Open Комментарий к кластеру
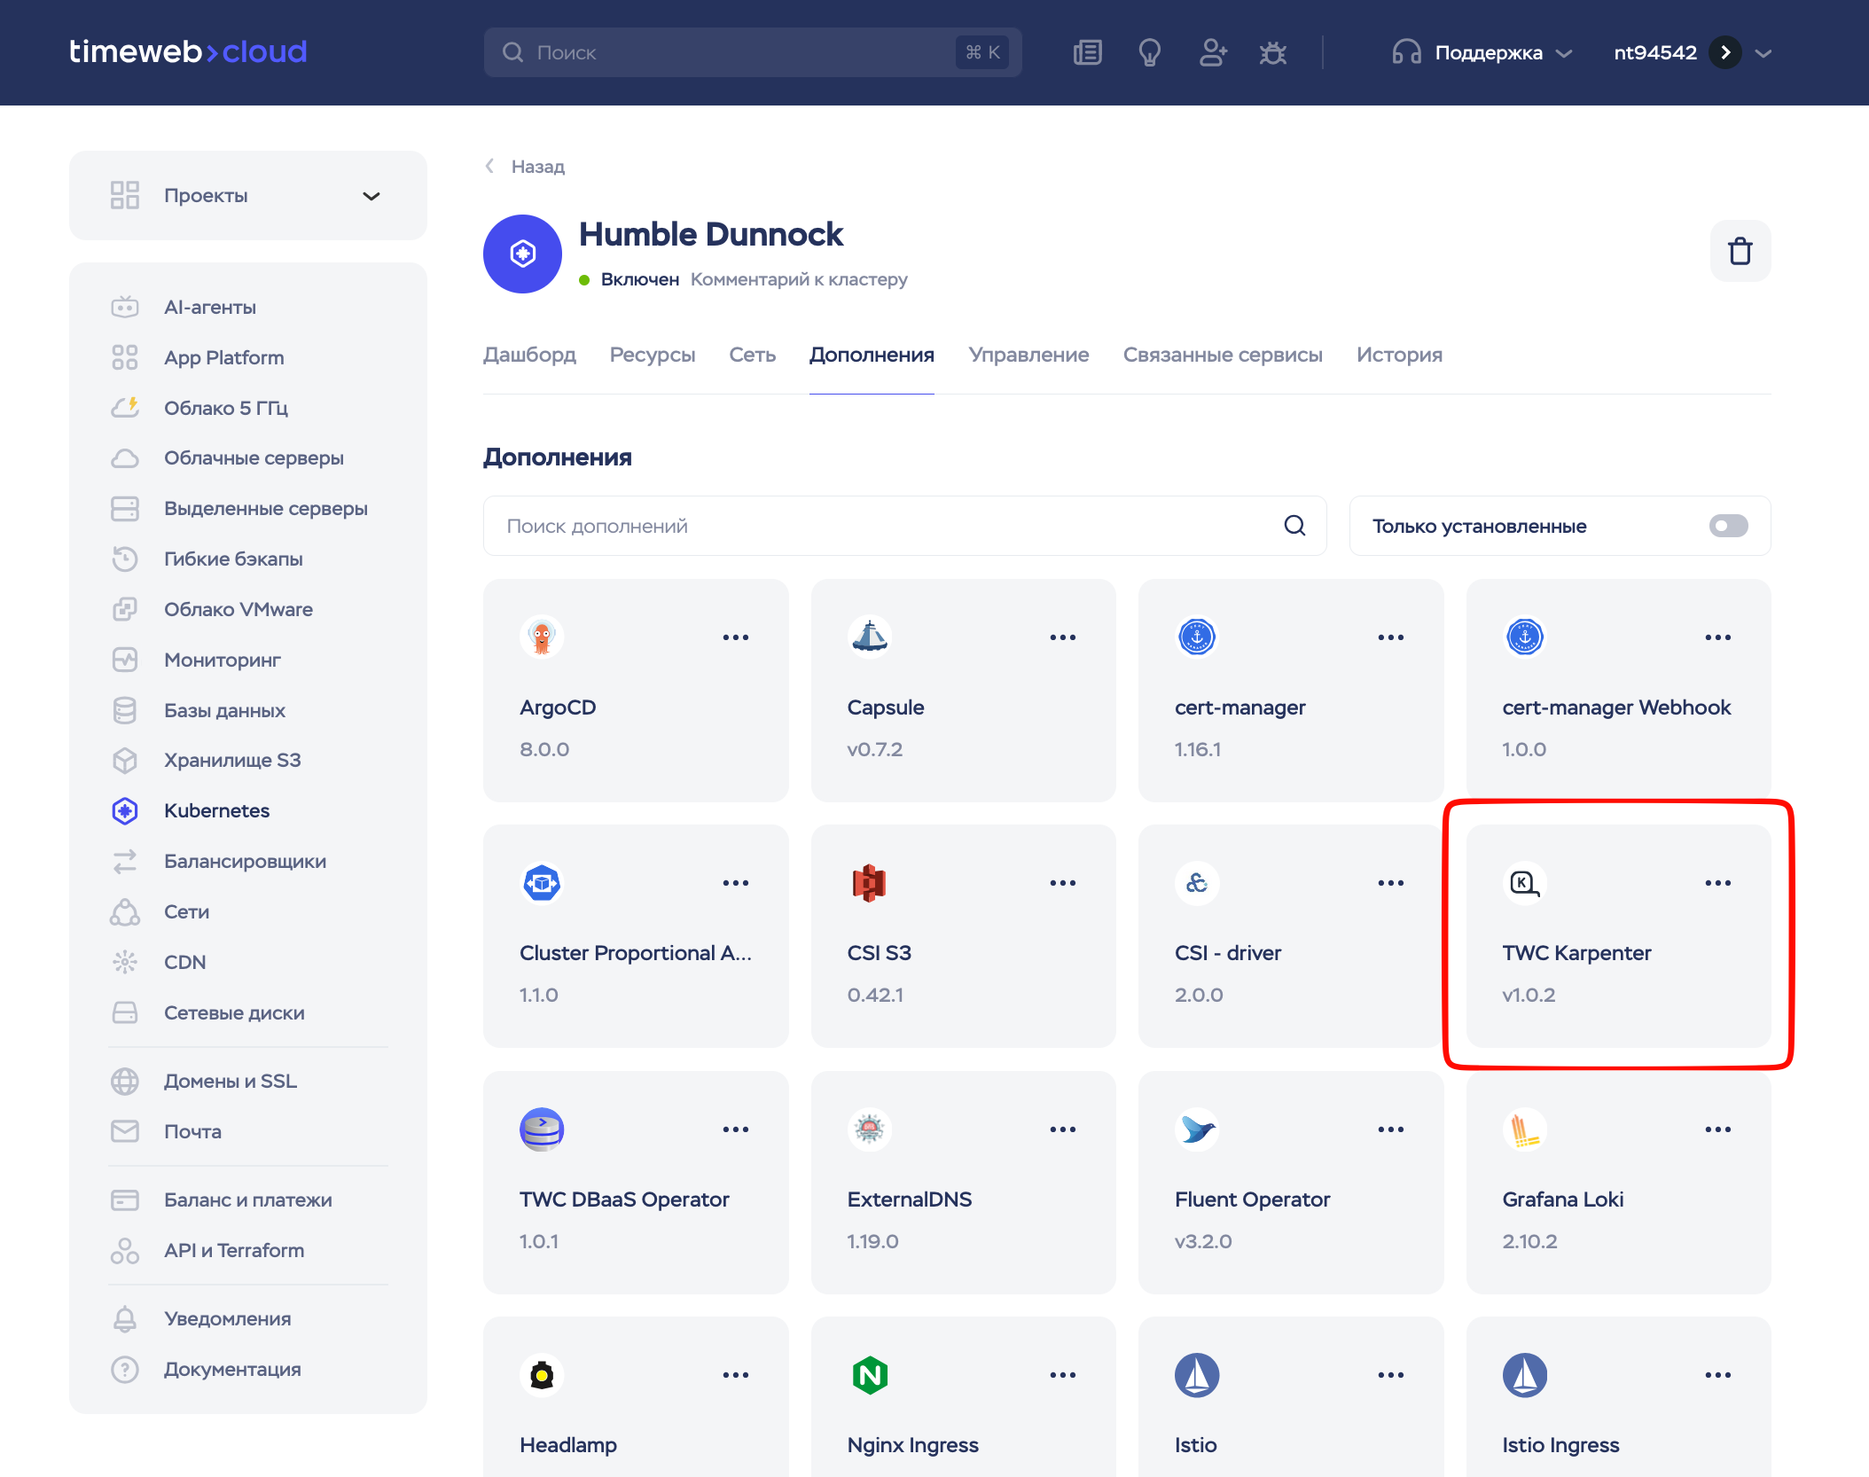The image size is (1869, 1477). [799, 278]
